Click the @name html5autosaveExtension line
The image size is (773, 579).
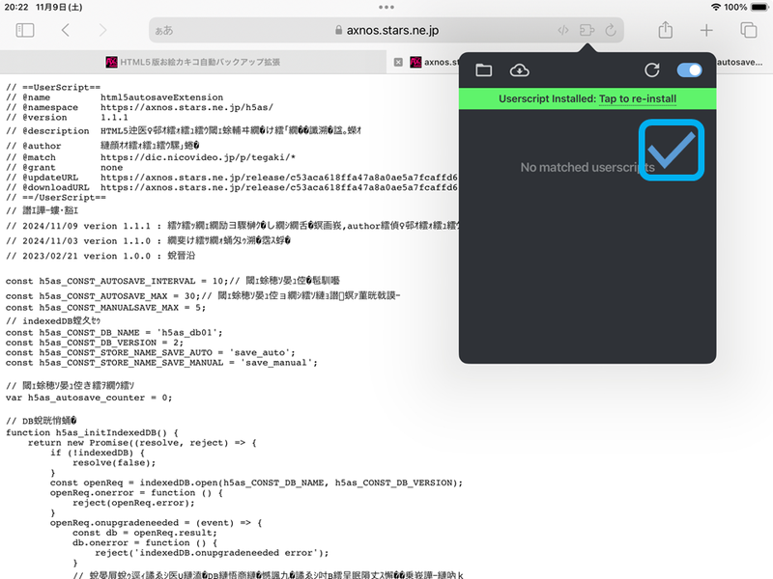click(x=114, y=97)
